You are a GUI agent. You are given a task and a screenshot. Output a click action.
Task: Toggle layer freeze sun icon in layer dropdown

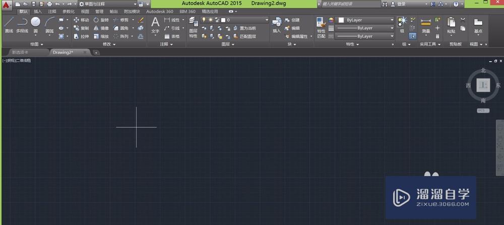(x=210, y=20)
